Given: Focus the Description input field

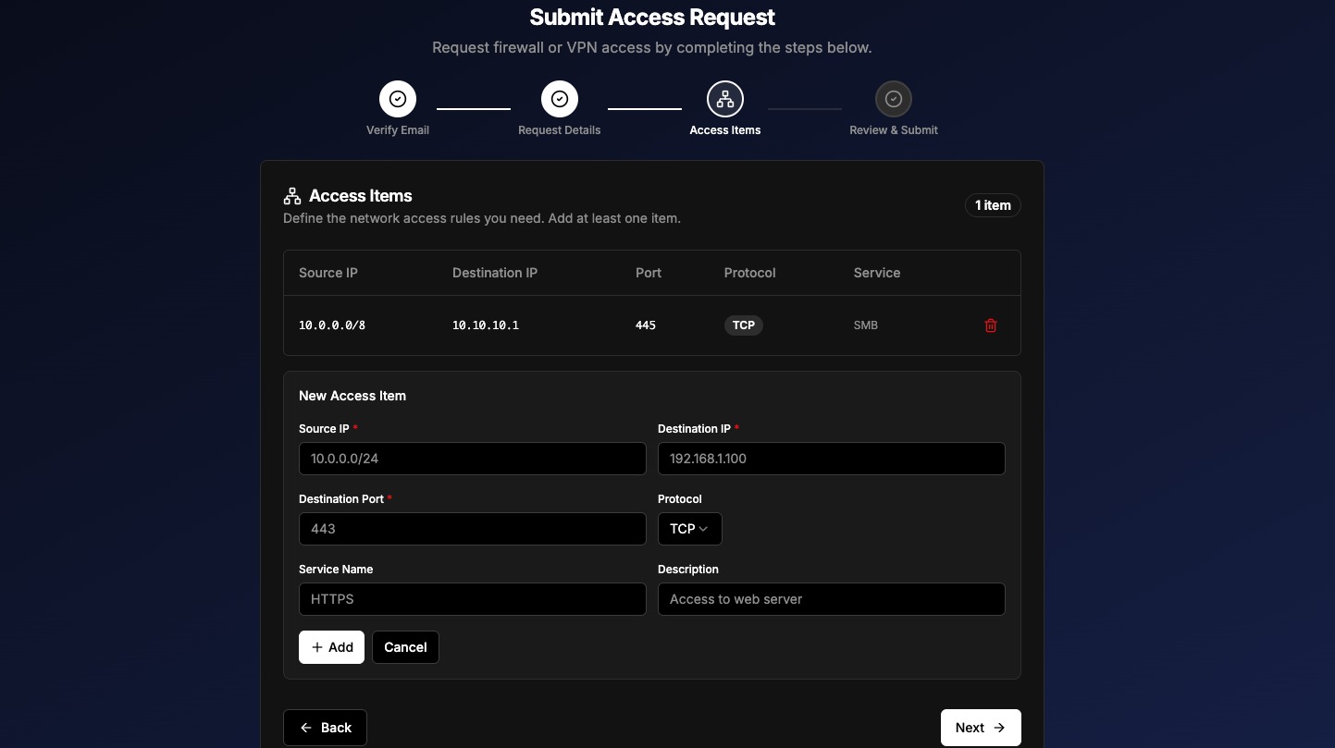Looking at the screenshot, I should tap(832, 599).
